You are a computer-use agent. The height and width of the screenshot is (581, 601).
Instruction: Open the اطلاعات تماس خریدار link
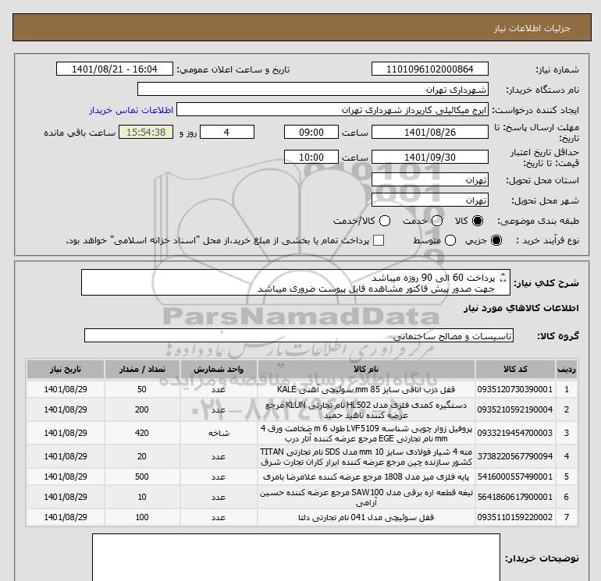(131, 110)
